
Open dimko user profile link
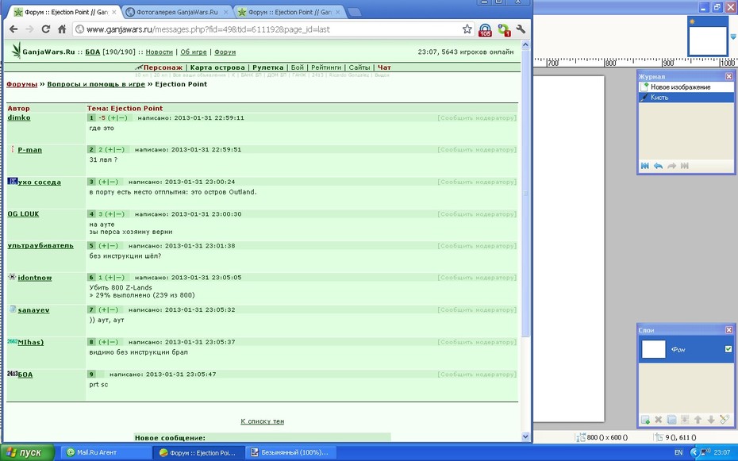[19, 117]
